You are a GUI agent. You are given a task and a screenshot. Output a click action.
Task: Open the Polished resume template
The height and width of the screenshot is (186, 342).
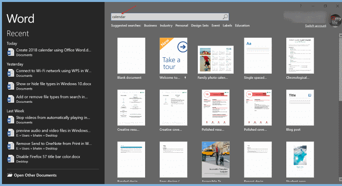click(215, 108)
